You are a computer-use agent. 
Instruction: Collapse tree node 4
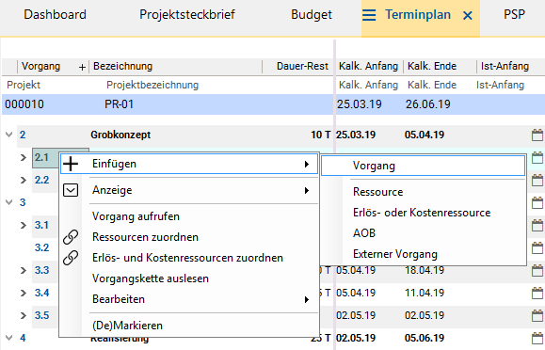coord(9,338)
